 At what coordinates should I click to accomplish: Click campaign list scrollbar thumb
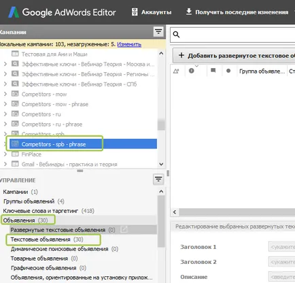(161, 125)
